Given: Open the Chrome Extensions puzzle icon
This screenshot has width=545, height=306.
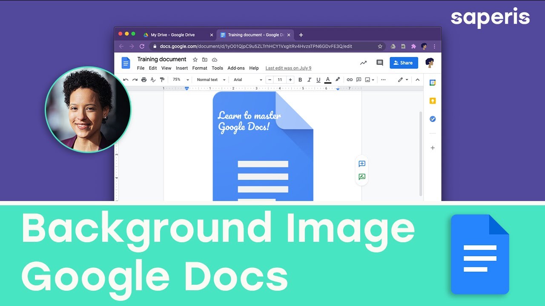Looking at the screenshot, I should pos(413,46).
